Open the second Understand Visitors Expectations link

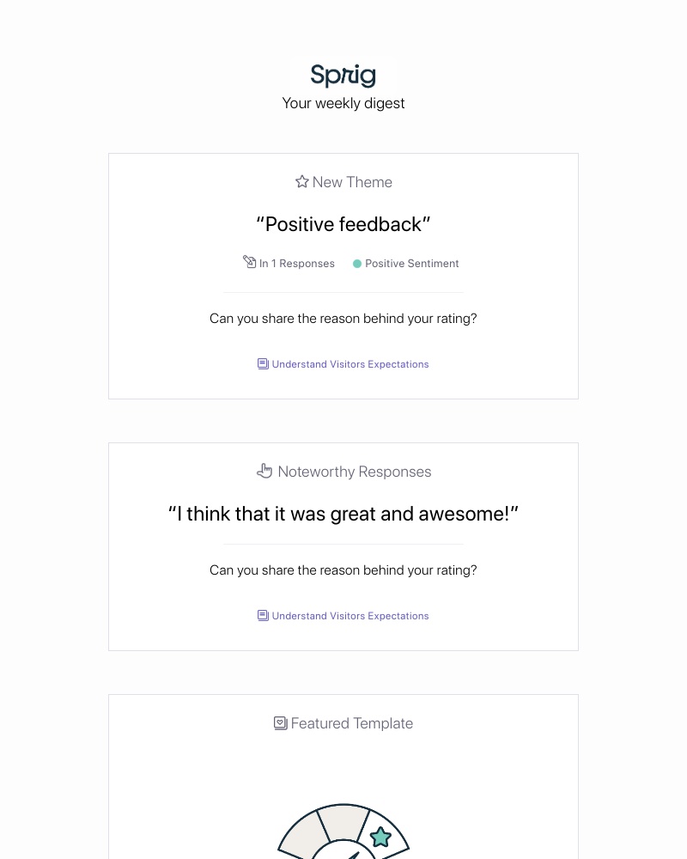tap(350, 616)
